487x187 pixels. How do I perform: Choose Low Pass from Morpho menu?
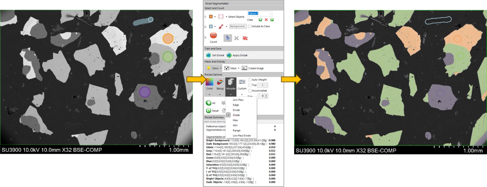238,100
